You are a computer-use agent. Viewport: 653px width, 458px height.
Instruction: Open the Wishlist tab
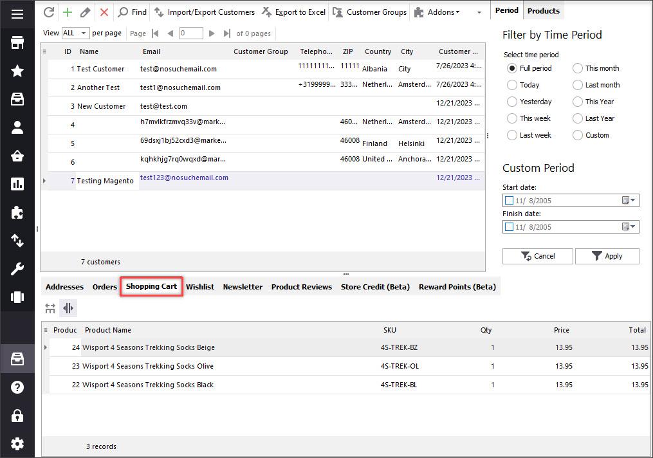(199, 287)
